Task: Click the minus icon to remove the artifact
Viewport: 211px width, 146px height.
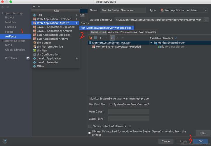Action: coord(39,6)
